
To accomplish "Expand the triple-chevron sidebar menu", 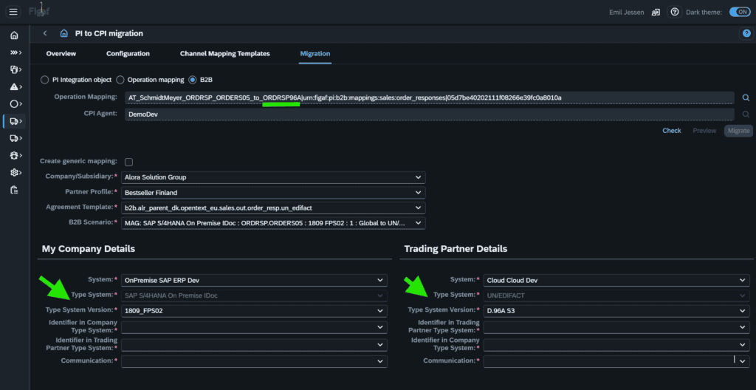I will (x=16, y=52).
